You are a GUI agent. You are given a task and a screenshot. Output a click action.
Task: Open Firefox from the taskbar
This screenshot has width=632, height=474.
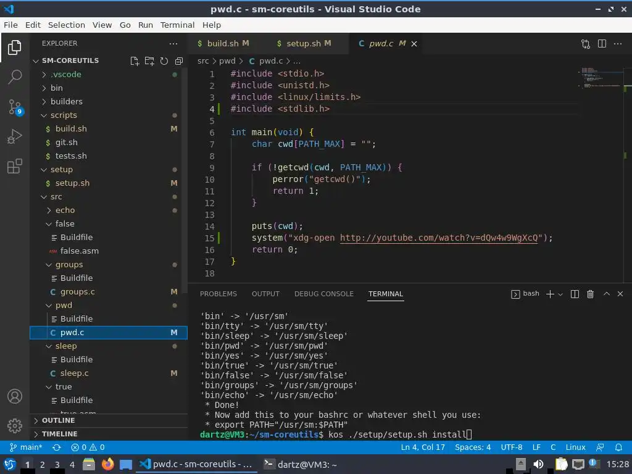coord(107,465)
